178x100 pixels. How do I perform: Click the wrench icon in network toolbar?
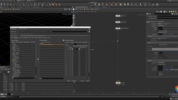(x=157, y=12)
